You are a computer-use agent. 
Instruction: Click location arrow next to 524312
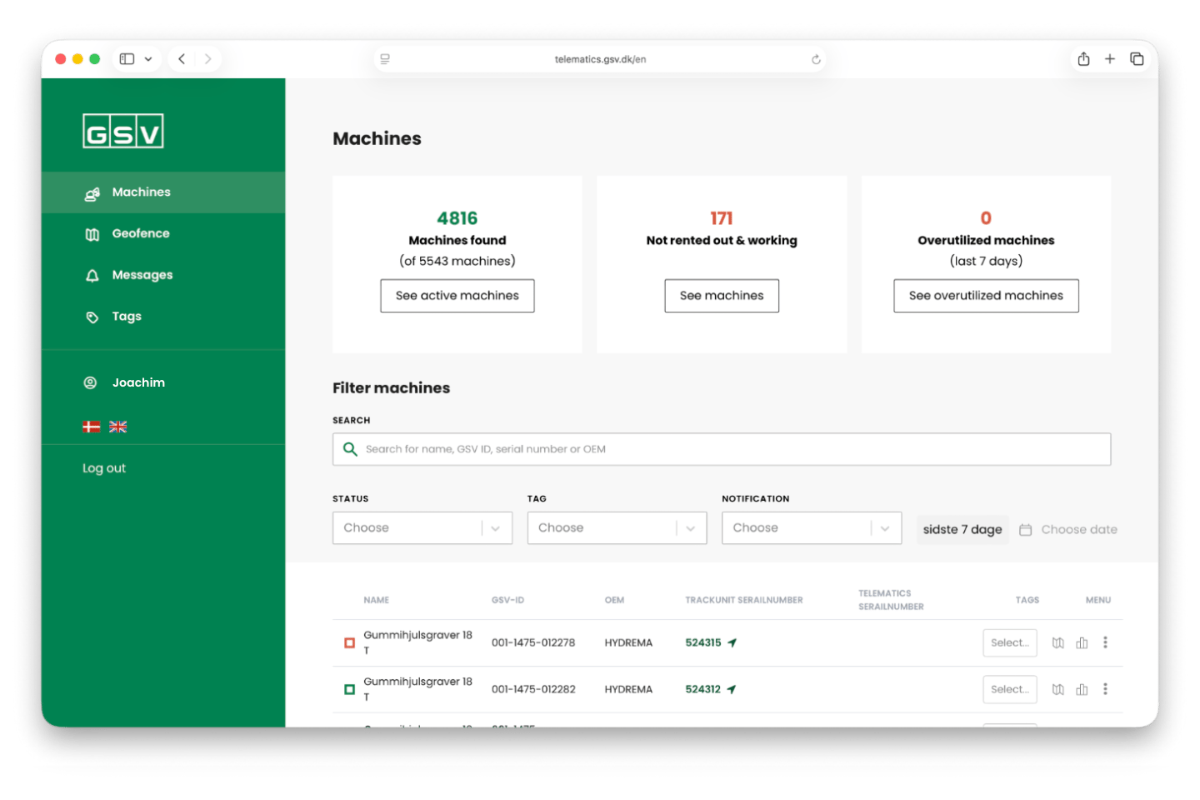click(x=732, y=689)
